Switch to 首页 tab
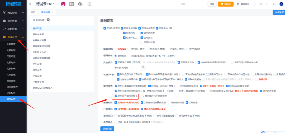The width and height of the screenshot is (285, 133). click(x=33, y=12)
